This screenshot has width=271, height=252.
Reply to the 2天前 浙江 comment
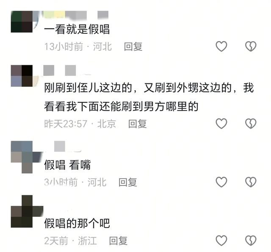[x=118, y=241]
